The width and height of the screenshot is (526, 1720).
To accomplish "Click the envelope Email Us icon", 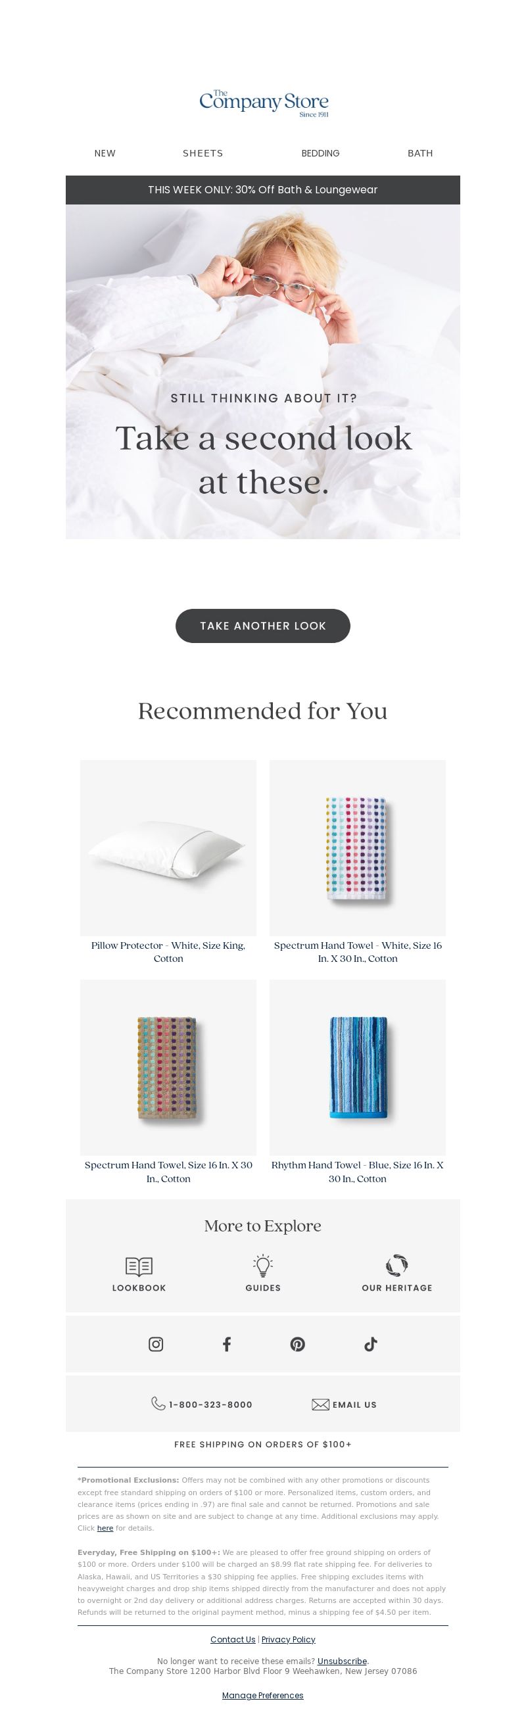I will [x=320, y=1404].
